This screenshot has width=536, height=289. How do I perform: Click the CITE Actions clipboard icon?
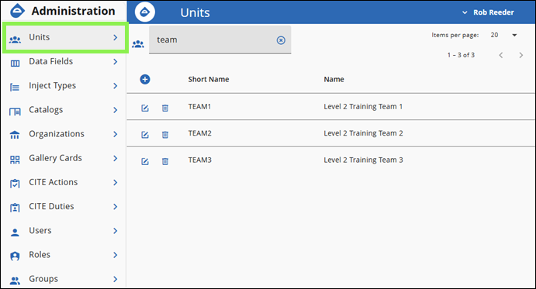(15, 184)
